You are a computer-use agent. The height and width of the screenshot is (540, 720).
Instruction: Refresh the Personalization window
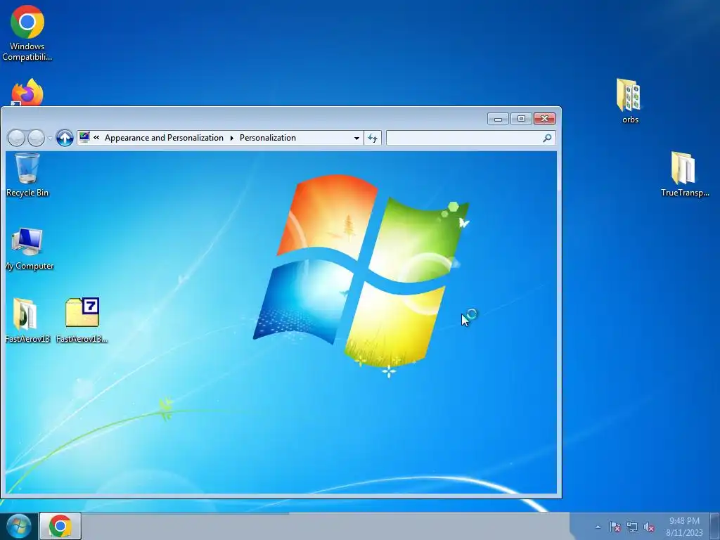(x=373, y=138)
